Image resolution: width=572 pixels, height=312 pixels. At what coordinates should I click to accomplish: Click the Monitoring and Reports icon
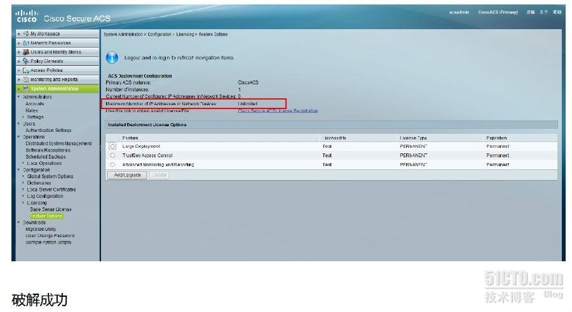pos(26,79)
